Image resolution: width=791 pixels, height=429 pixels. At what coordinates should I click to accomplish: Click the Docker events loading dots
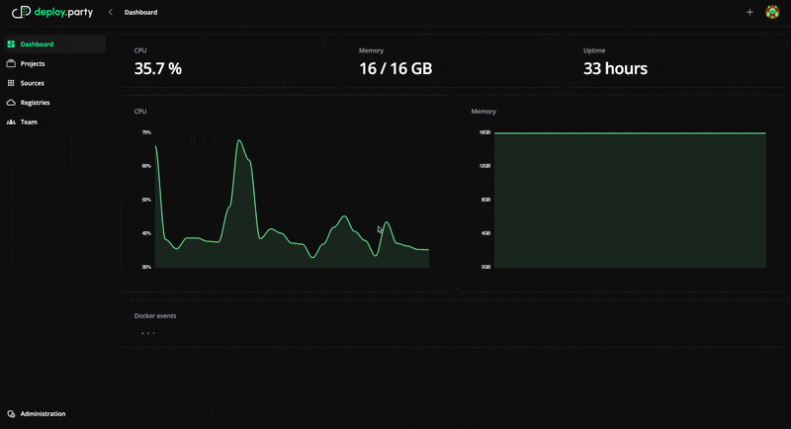coord(148,333)
